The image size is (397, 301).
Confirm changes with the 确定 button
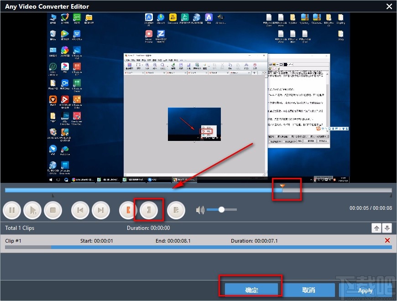pyautogui.click(x=251, y=290)
